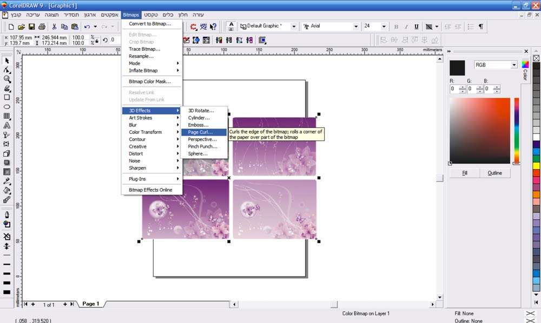
Task: Click the non-printing characters pilcrow icon
Action: [x=481, y=26]
